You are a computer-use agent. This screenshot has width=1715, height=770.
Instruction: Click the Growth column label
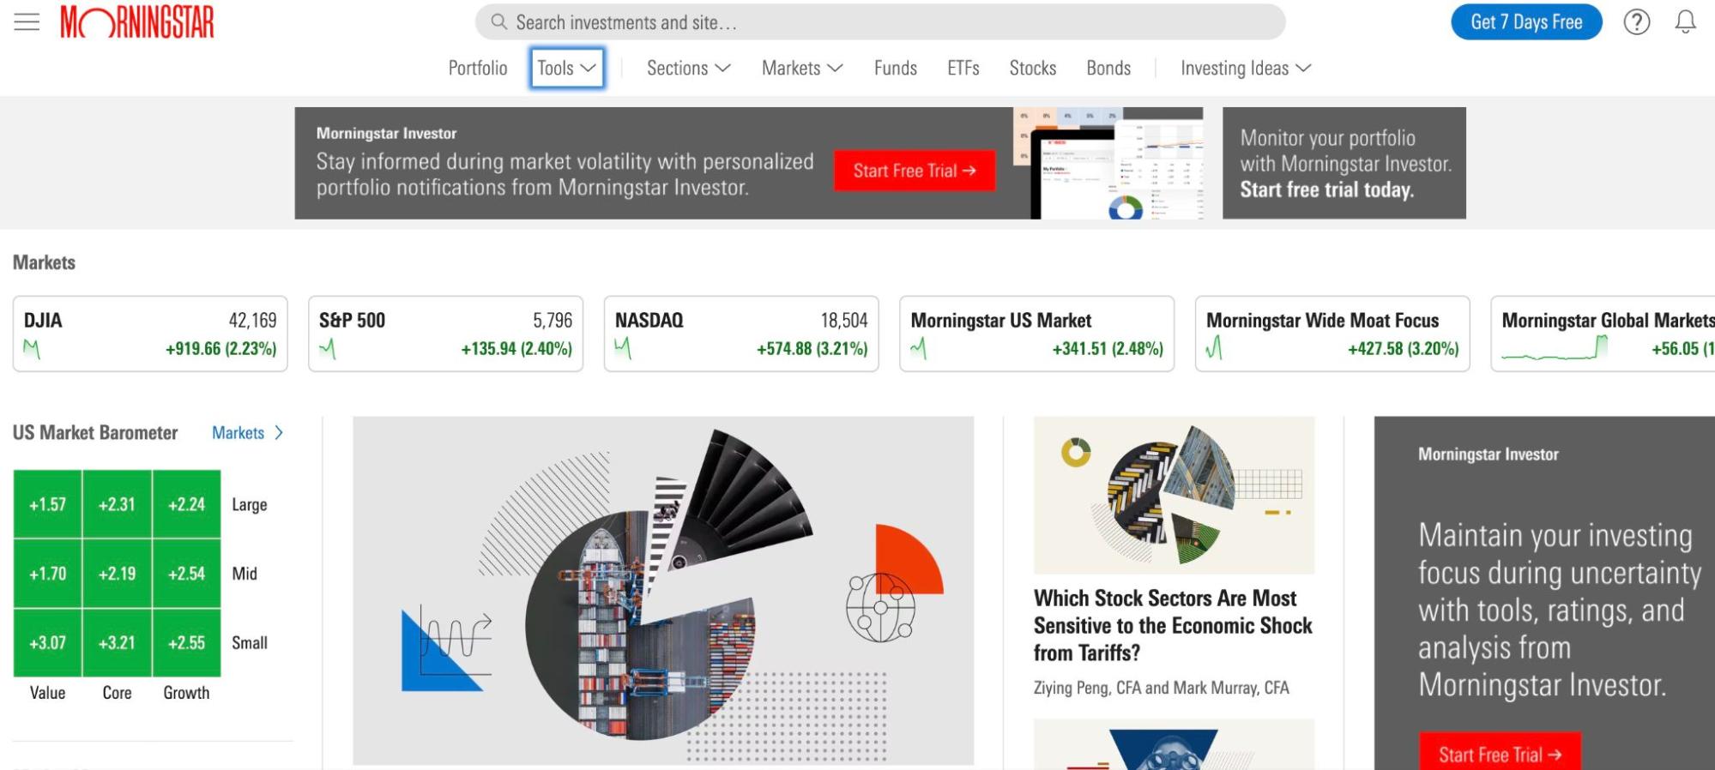click(186, 693)
